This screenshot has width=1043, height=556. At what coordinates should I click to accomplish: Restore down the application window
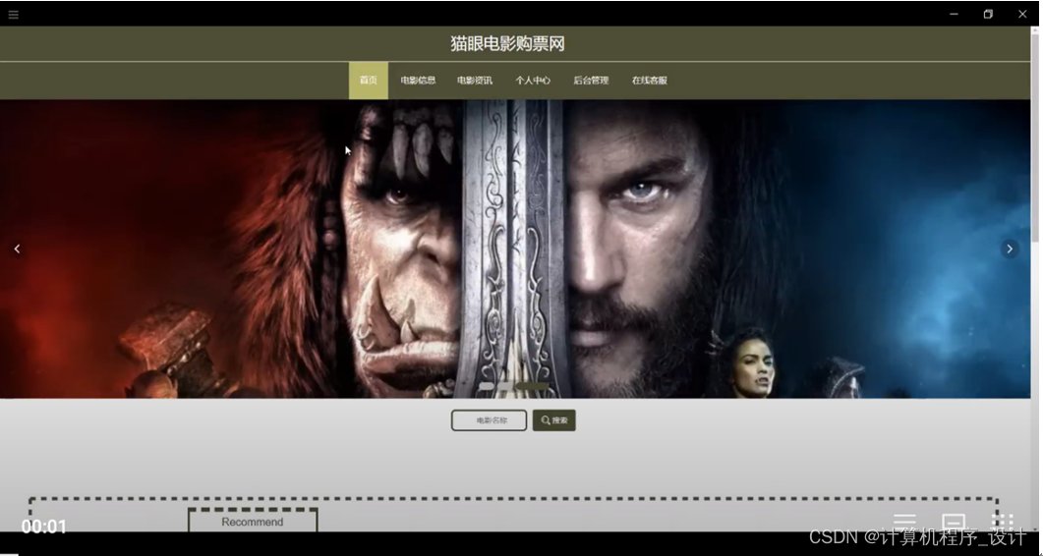coord(988,14)
